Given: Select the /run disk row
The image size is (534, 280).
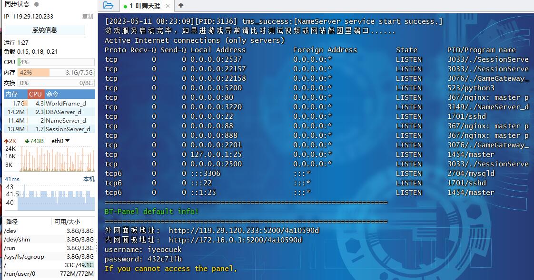Looking at the screenshot, I should [x=49, y=248].
